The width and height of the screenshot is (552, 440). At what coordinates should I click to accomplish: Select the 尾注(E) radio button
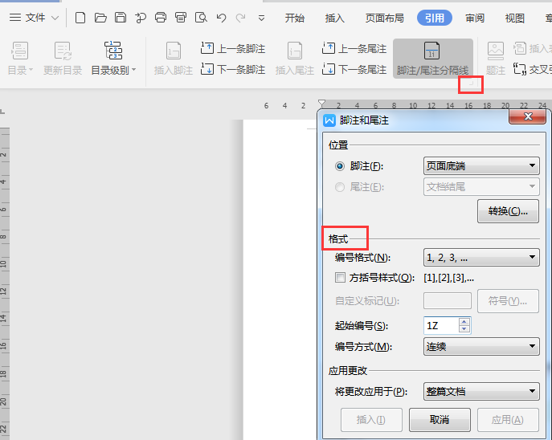point(340,187)
